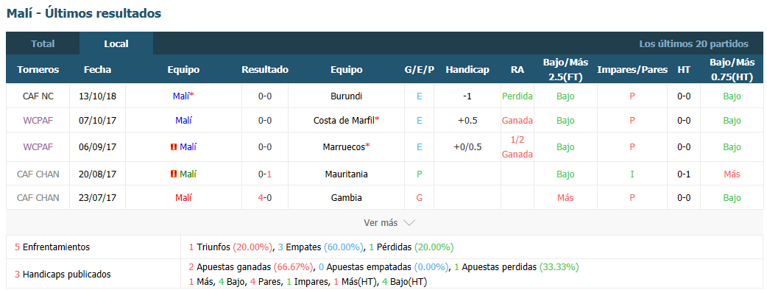767x290 pixels.
Task: Click the 4-0 result against Gambia
Action: point(265,198)
